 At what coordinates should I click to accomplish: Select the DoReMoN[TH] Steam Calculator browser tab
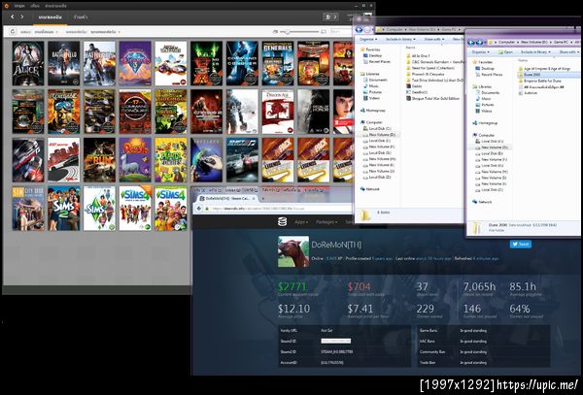point(226,199)
